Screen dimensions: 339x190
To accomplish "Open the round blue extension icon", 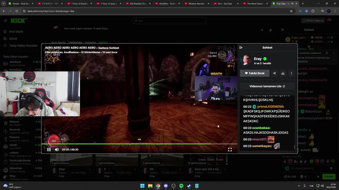I will [306, 11].
